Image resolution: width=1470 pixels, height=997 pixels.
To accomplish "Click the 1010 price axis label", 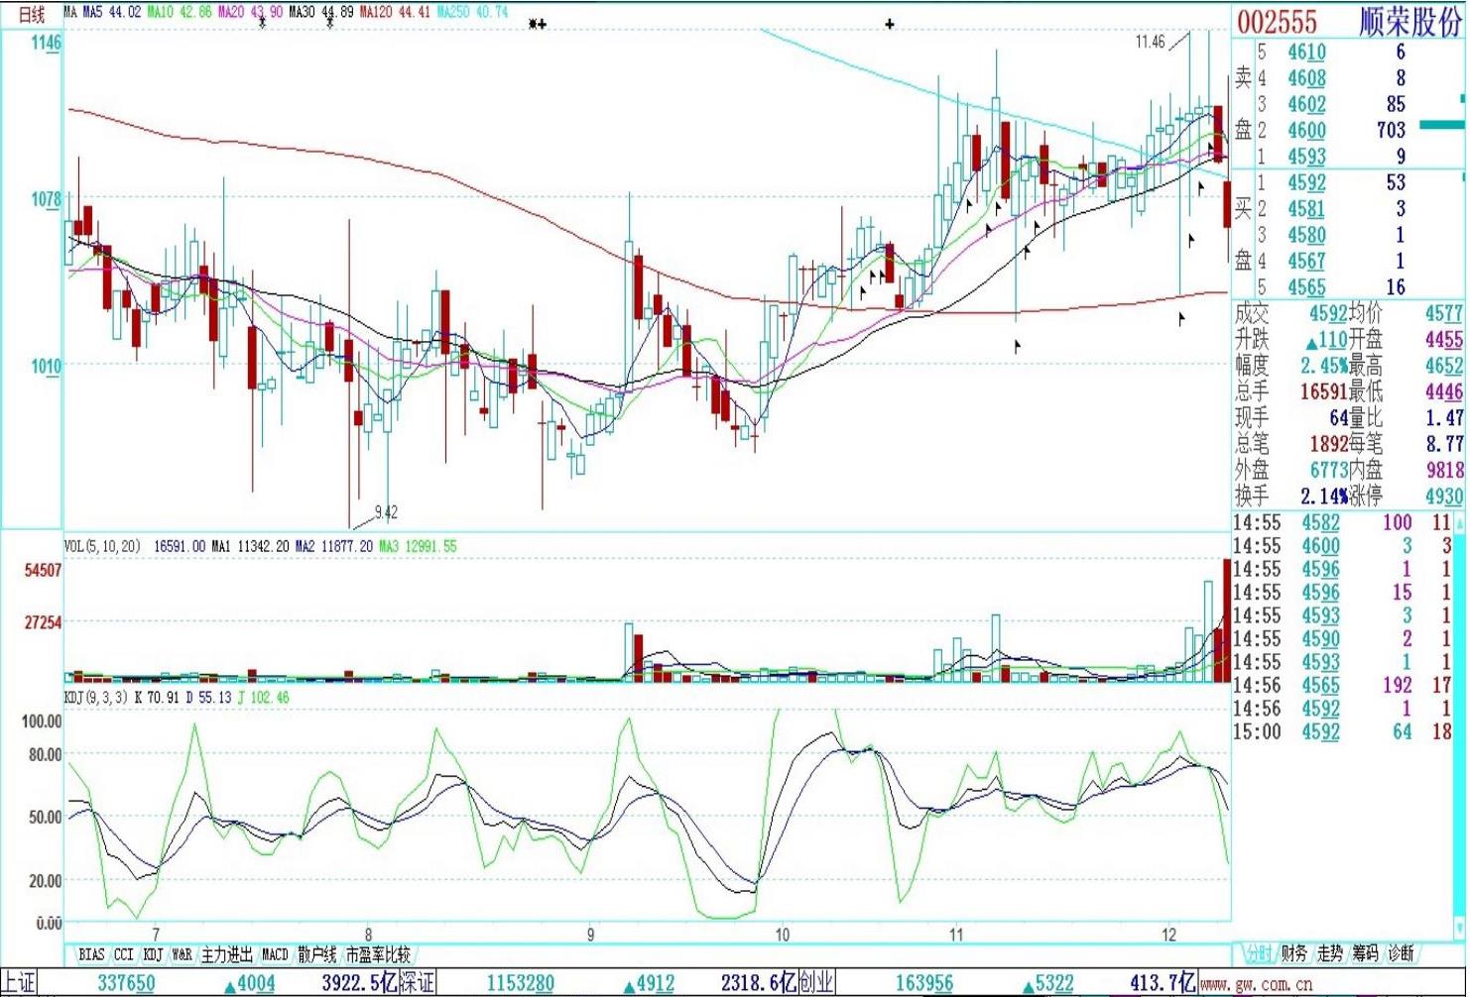I will coord(46,367).
